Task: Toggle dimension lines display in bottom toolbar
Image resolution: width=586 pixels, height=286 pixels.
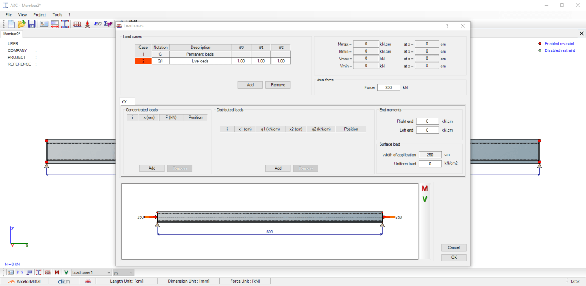Action: 20,272
